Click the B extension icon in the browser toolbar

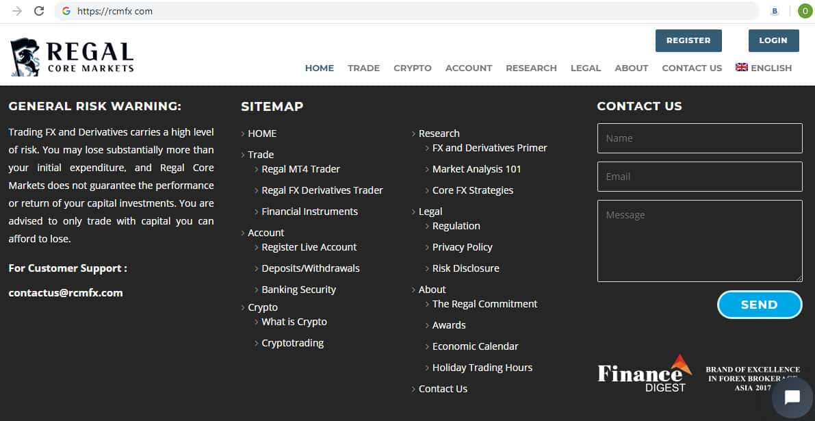click(775, 11)
